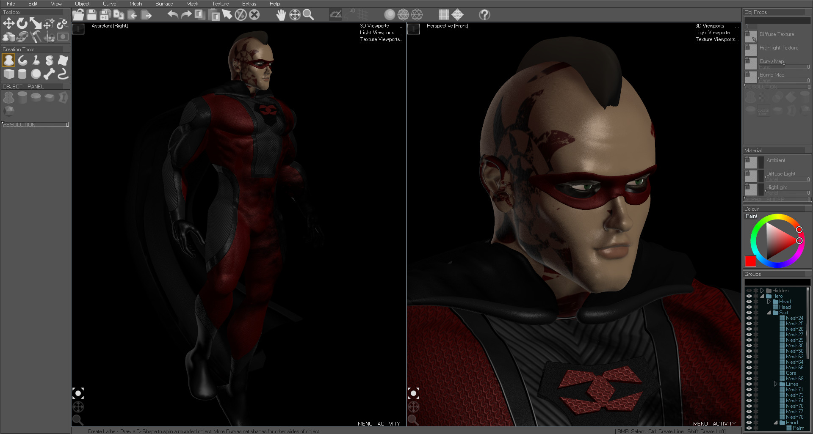Click Light Viewports in the left viewport

coord(377,33)
